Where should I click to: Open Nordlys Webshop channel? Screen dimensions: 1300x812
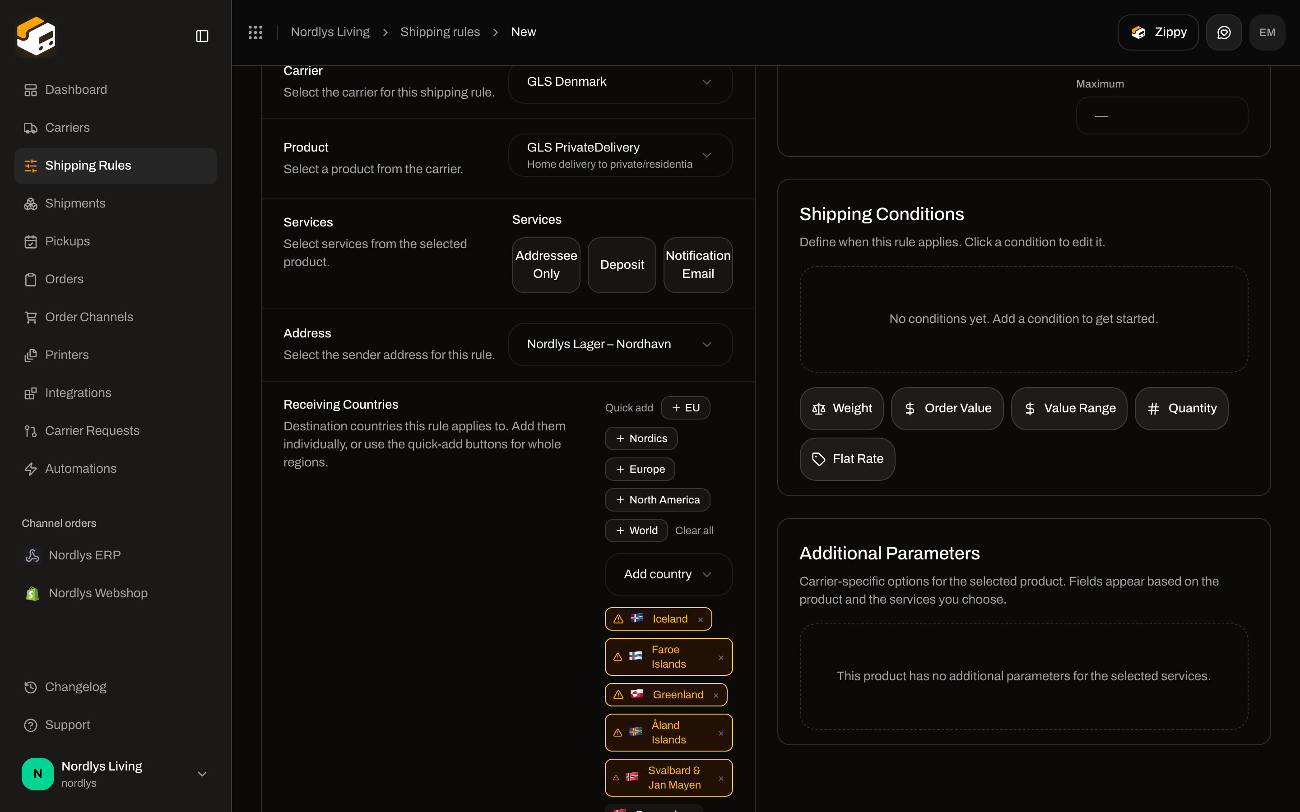[x=116, y=593]
